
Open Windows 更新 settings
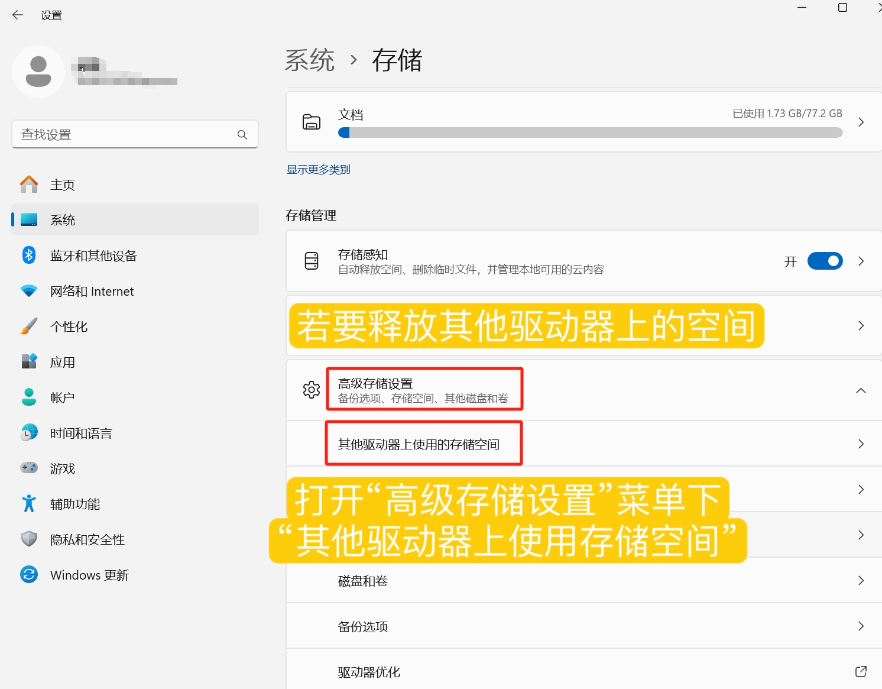pos(135,575)
